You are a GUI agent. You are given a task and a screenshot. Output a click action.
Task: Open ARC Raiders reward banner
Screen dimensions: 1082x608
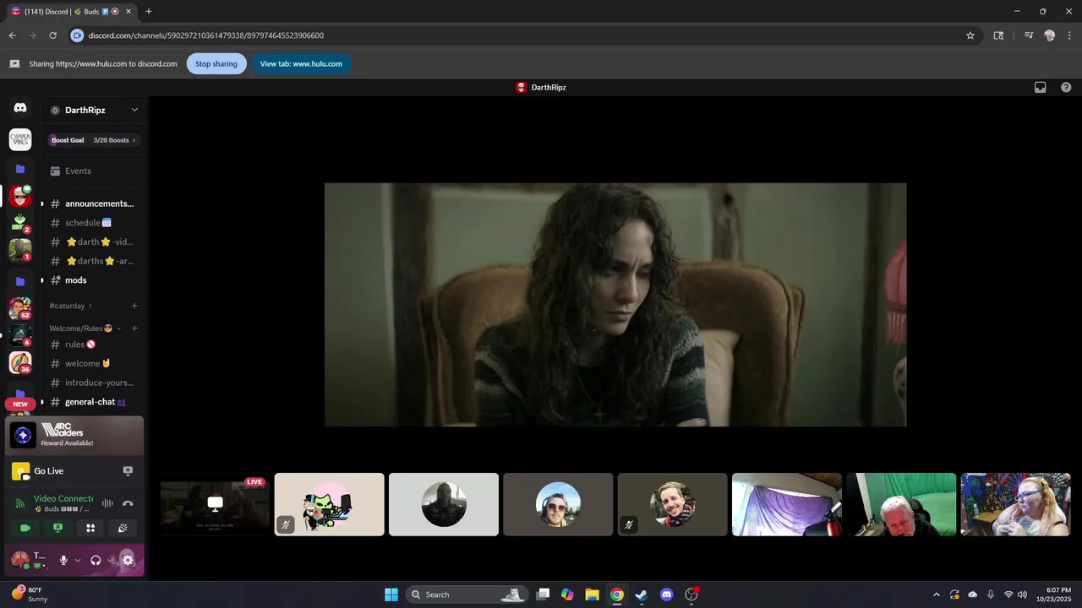pos(74,434)
